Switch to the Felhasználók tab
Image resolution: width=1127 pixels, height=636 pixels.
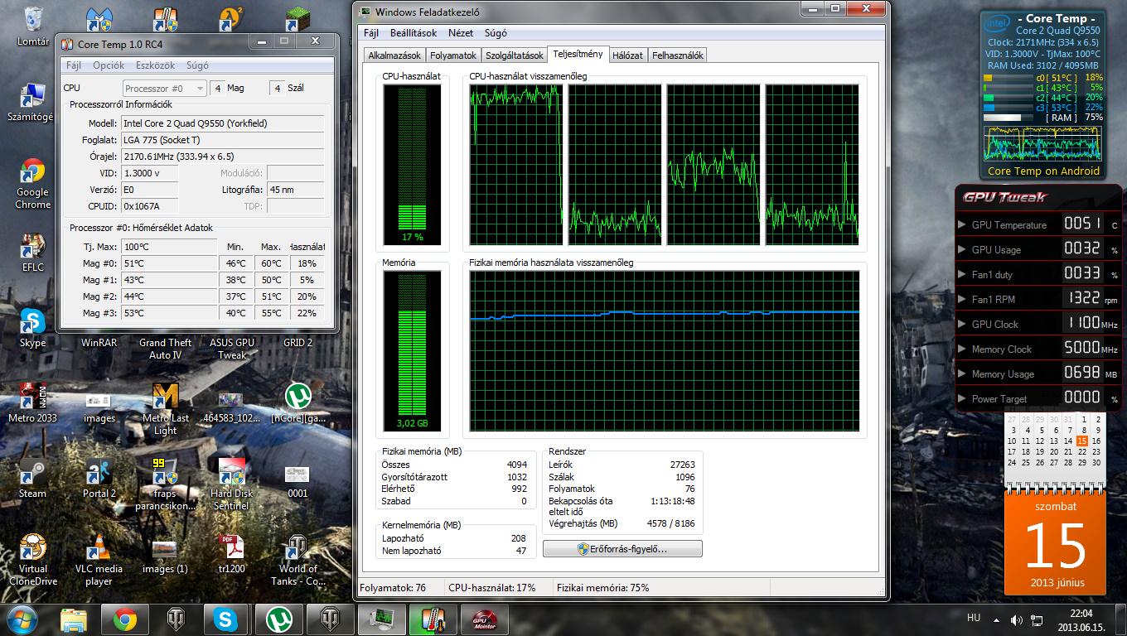(678, 55)
